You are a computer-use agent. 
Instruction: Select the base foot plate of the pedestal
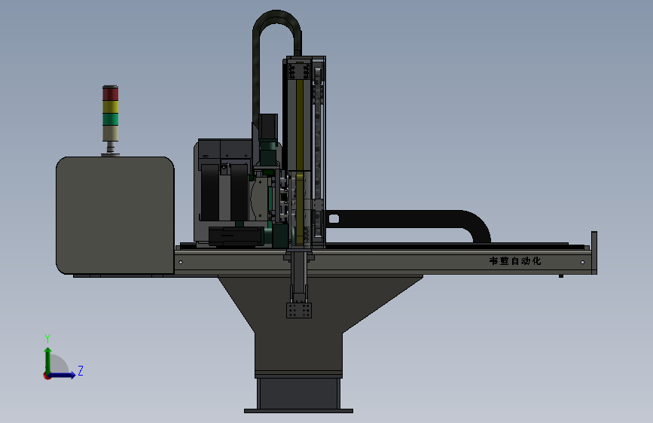click(298, 411)
